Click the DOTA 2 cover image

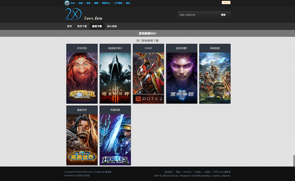(x=149, y=78)
